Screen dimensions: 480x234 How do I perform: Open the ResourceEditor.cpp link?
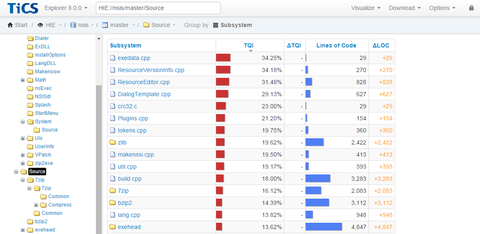pos(144,82)
